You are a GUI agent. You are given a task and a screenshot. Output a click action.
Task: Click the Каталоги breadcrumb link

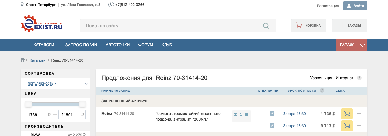[38, 60]
